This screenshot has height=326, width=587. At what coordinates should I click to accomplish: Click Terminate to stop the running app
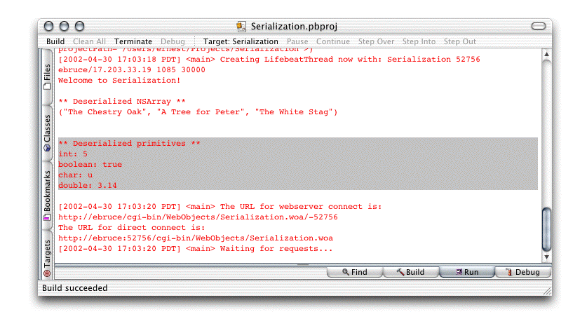pos(133,41)
